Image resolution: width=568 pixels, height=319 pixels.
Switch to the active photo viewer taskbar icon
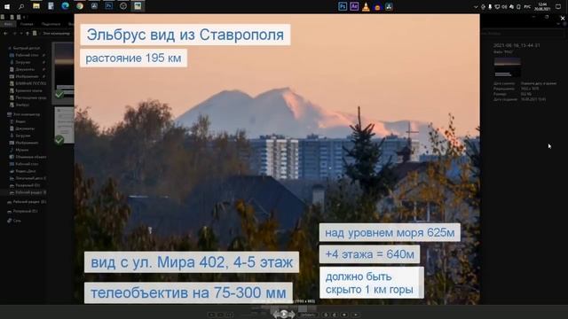point(138,6)
